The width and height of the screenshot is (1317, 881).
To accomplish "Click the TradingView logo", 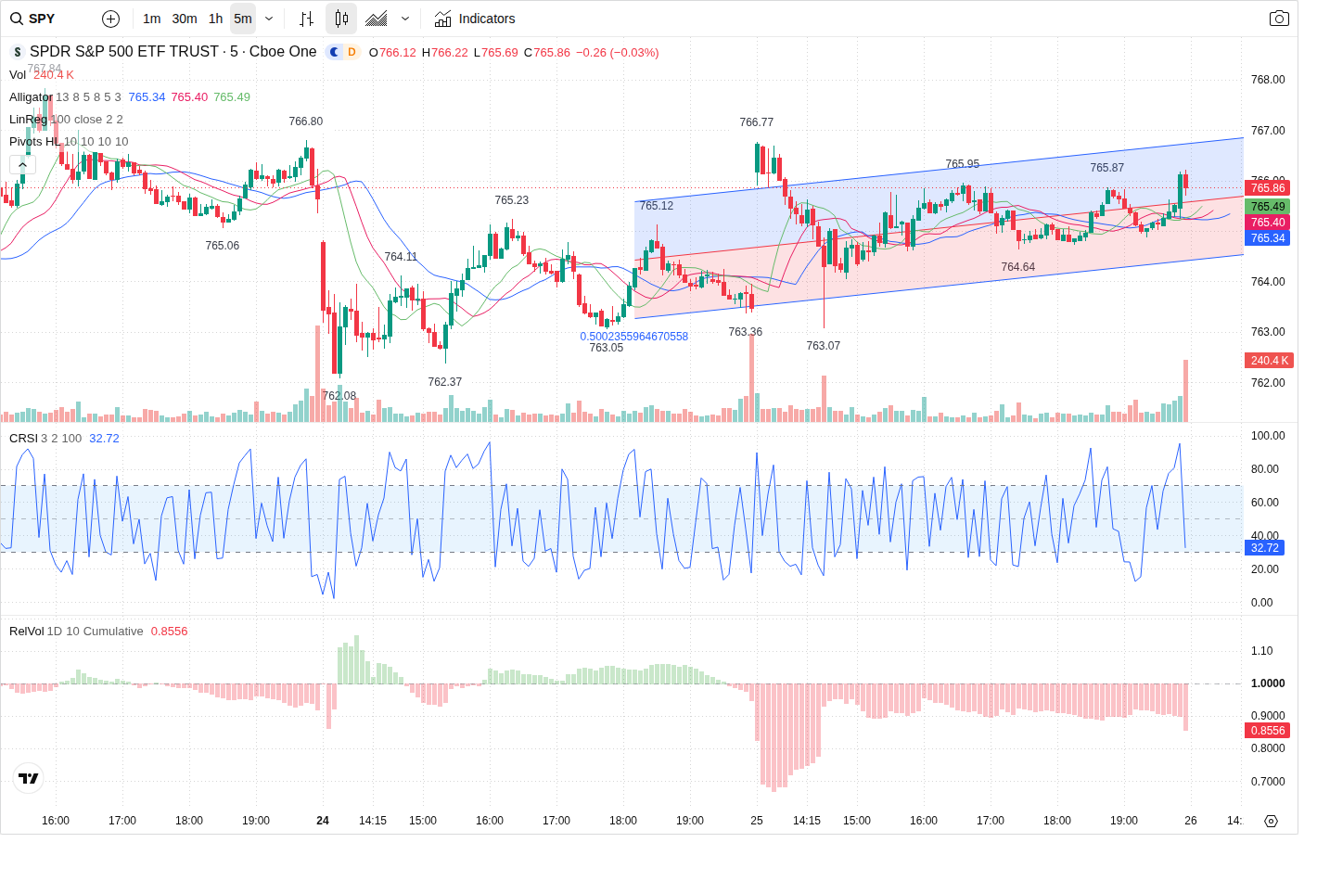I will click(x=29, y=778).
